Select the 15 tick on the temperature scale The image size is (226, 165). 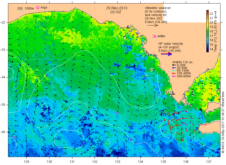pos(211,44)
